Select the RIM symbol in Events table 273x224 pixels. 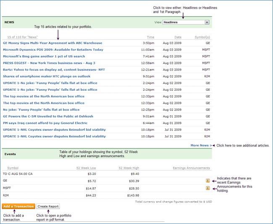click(x=6, y=195)
